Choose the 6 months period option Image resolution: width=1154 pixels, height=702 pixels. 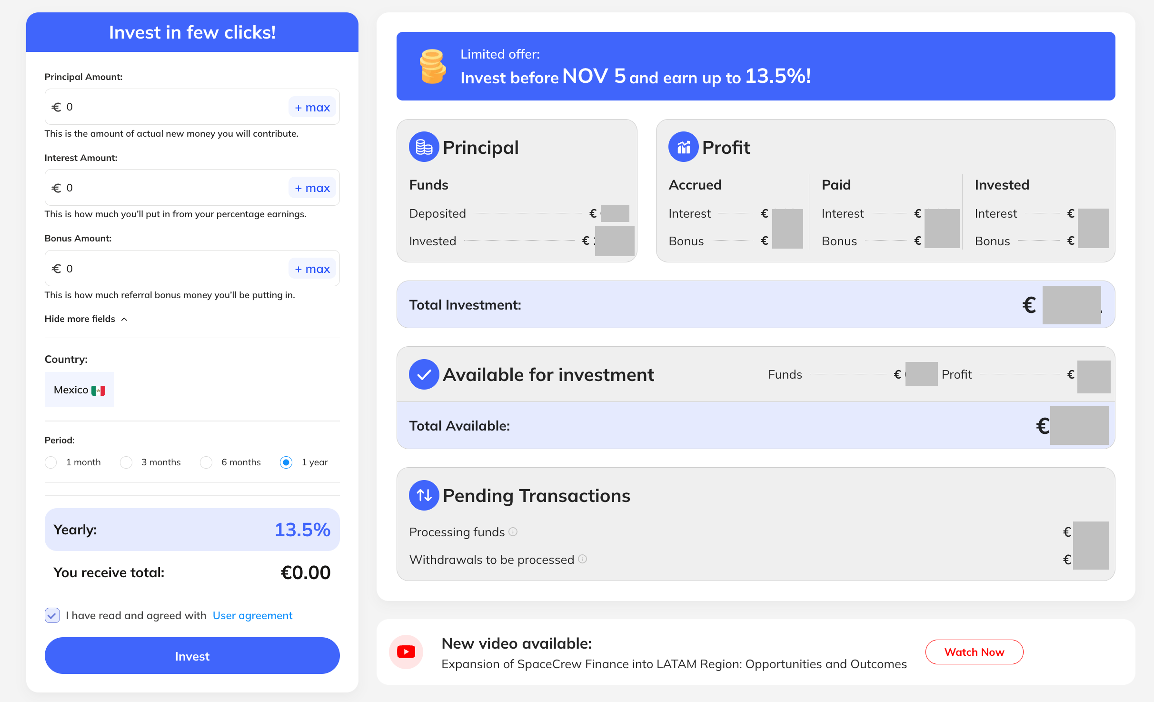coord(206,462)
